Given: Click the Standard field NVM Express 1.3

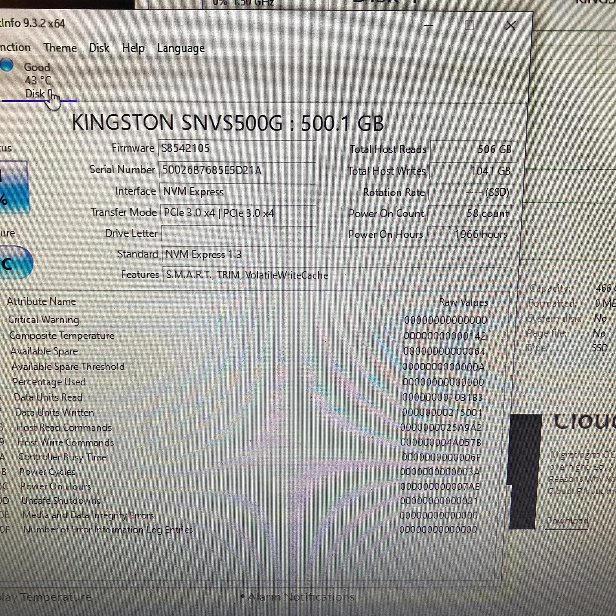Looking at the screenshot, I should pyautogui.click(x=337, y=254).
